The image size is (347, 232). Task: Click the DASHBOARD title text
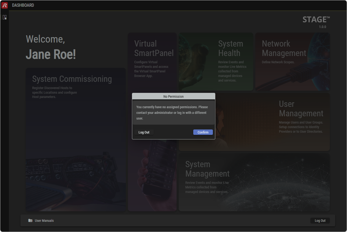click(23, 5)
